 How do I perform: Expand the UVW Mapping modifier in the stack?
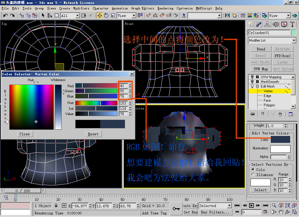coord(258,77)
